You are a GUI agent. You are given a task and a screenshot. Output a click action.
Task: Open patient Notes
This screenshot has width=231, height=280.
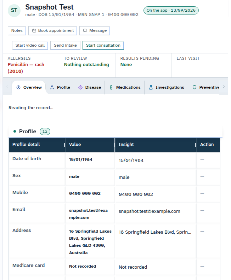coord(17,31)
